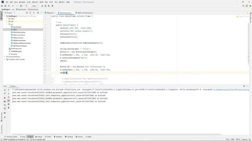Open the Services tool window
The height and width of the screenshot is (141, 252).
click(80, 137)
